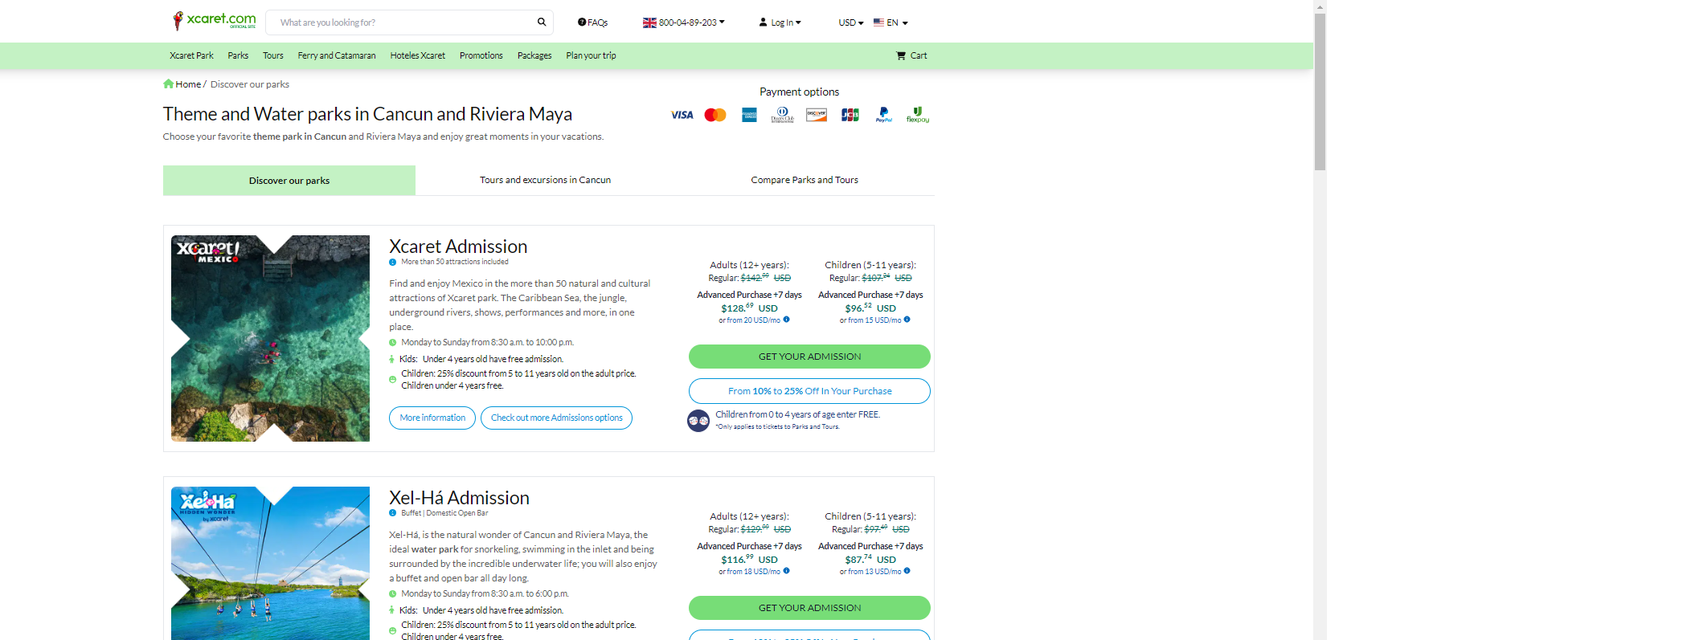Click Xel-Há children price $87.74 USD
This screenshot has height=640, width=1691.
(x=870, y=559)
